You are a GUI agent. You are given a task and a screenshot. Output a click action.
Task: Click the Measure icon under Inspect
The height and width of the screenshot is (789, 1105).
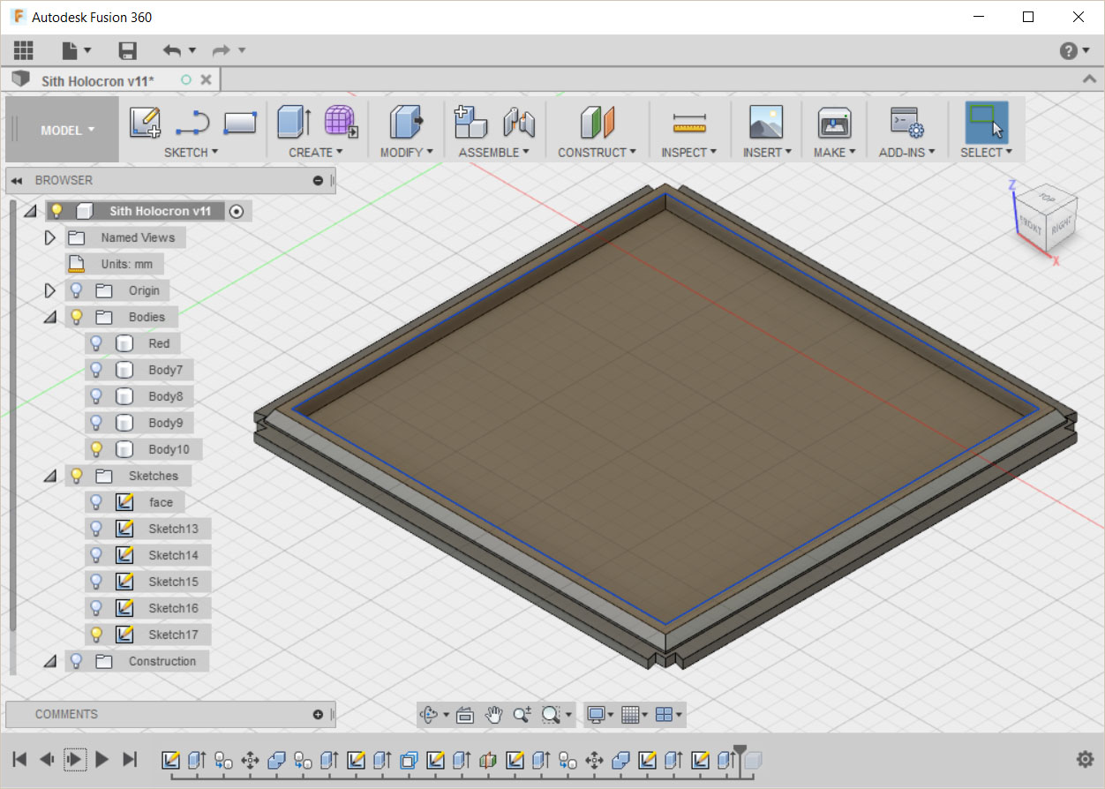[x=689, y=122]
